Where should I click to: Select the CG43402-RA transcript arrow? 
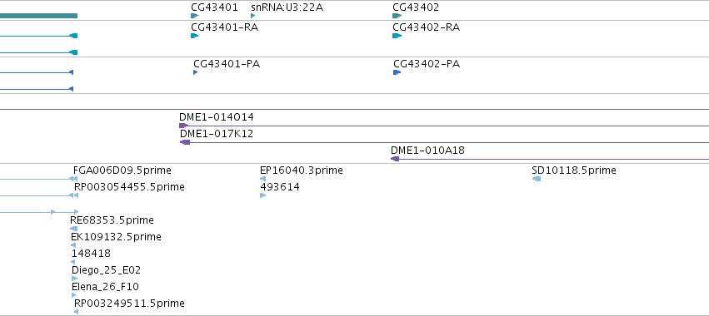click(x=397, y=36)
